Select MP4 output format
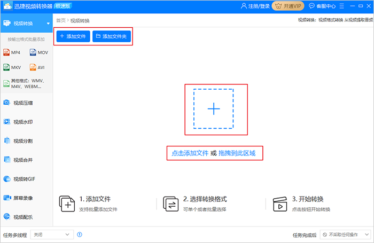This screenshot has width=374, height=243. (12, 52)
